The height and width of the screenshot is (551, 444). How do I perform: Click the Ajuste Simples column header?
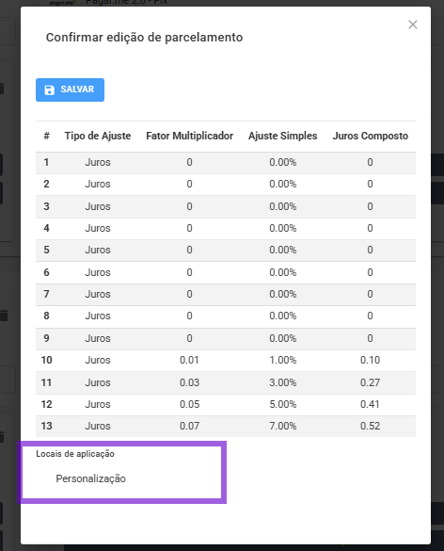tap(282, 136)
